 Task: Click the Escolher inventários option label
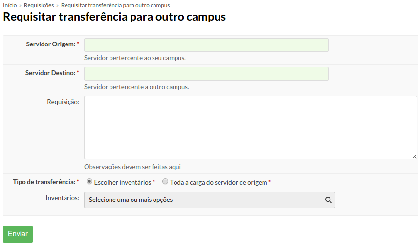click(x=123, y=182)
